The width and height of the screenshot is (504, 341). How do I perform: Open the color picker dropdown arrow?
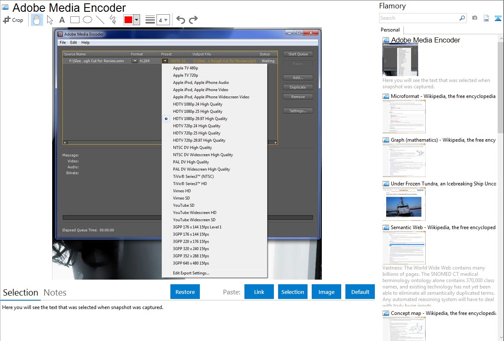(x=136, y=20)
